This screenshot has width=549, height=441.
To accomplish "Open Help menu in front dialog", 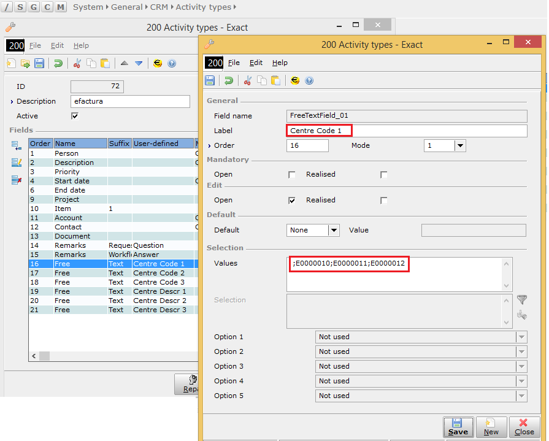I will click(280, 63).
